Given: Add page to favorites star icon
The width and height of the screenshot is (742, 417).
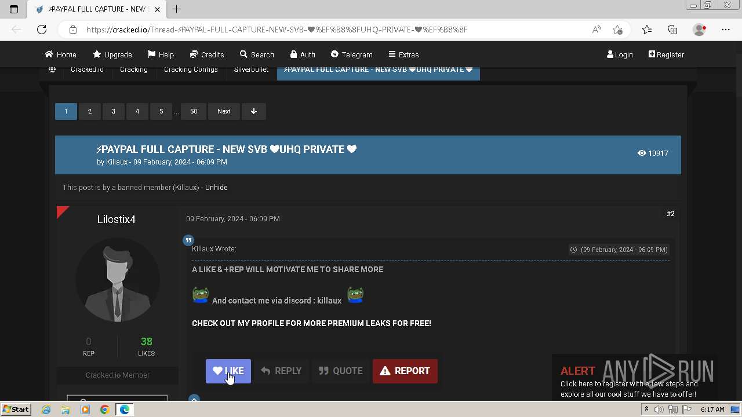Looking at the screenshot, I should coord(617,30).
